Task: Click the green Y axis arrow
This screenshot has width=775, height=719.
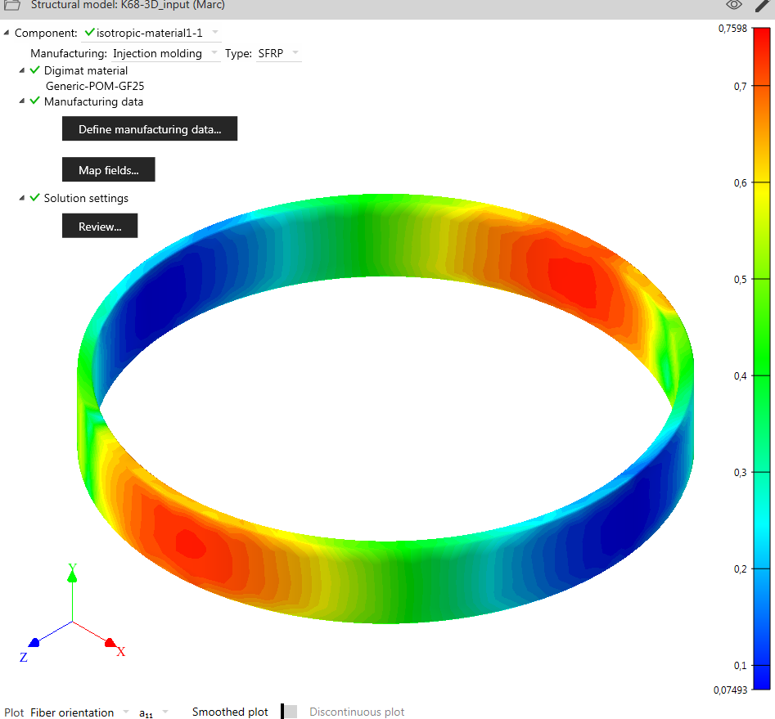Action: pyautogui.click(x=72, y=575)
